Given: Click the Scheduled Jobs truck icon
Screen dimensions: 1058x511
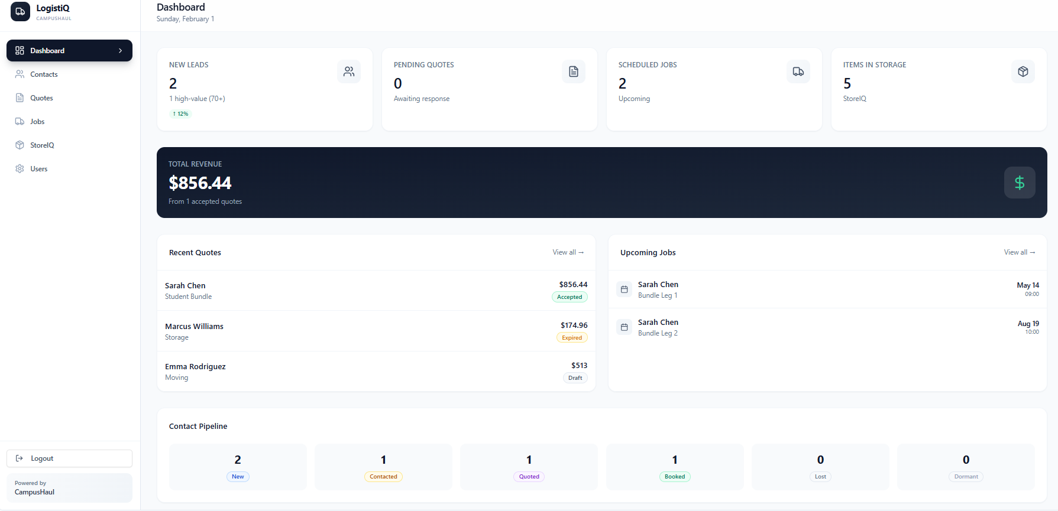Looking at the screenshot, I should click(x=798, y=71).
